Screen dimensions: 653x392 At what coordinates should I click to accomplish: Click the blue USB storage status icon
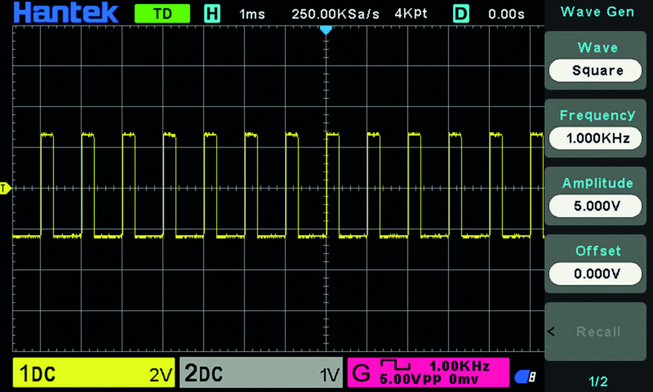[x=525, y=376]
